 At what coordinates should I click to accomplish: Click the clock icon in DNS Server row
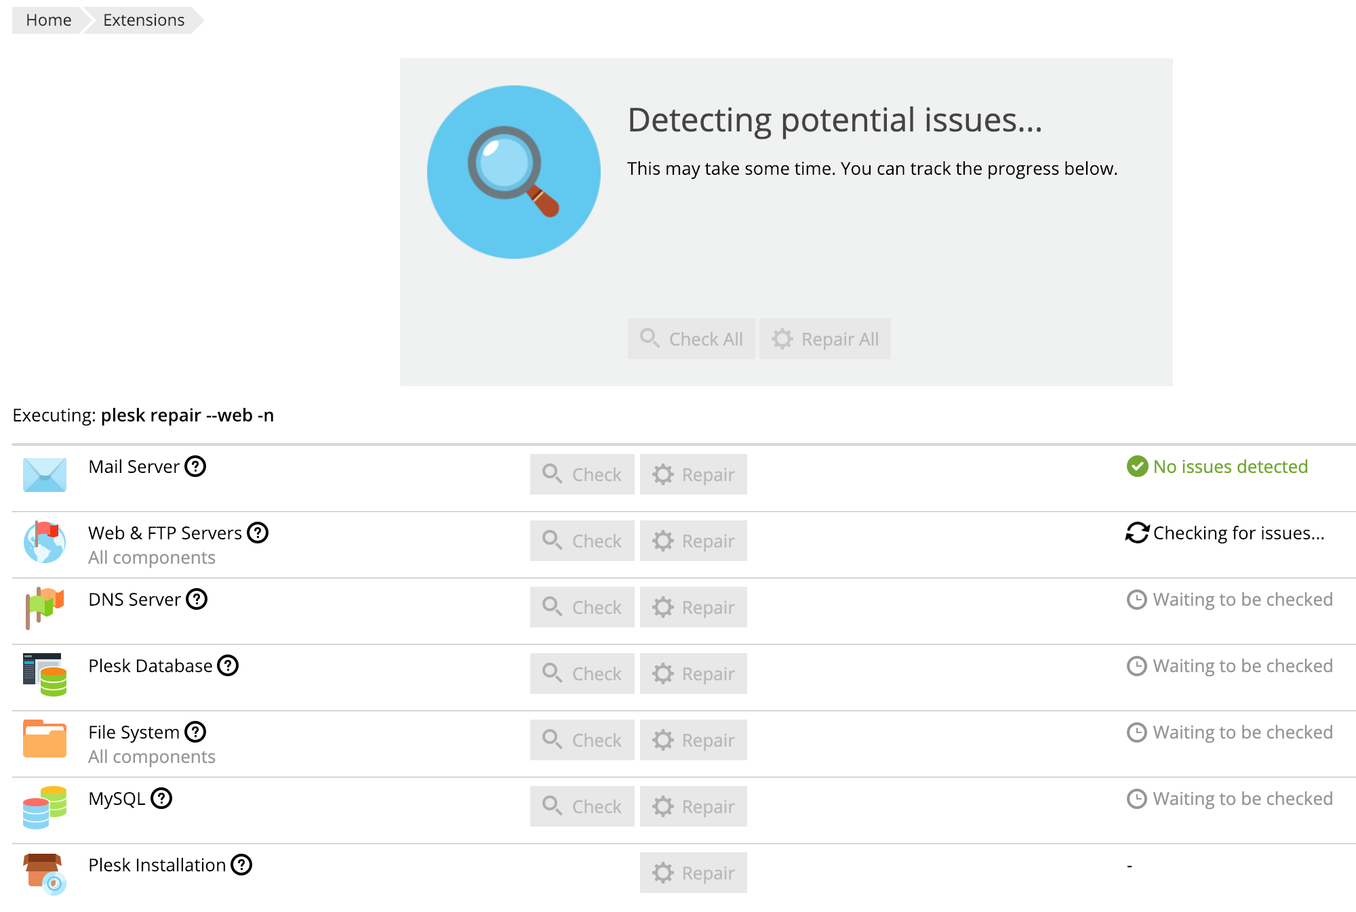pyautogui.click(x=1136, y=600)
